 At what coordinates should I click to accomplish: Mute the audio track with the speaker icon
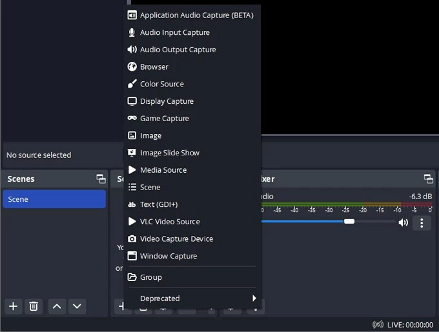(x=403, y=222)
